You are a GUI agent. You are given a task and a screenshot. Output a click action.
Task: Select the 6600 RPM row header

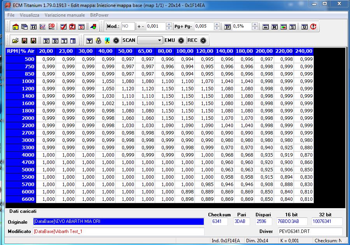21,199
